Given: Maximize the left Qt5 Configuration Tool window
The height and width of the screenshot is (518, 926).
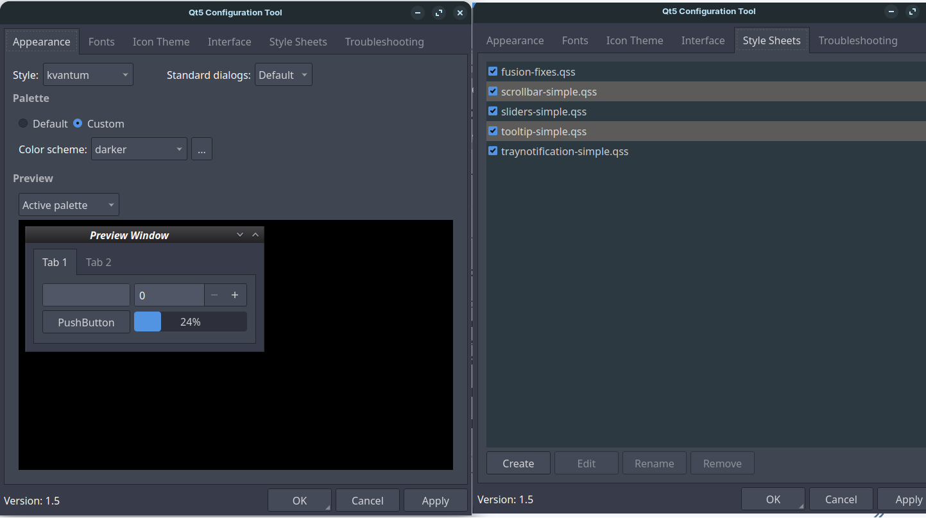Looking at the screenshot, I should click(439, 13).
